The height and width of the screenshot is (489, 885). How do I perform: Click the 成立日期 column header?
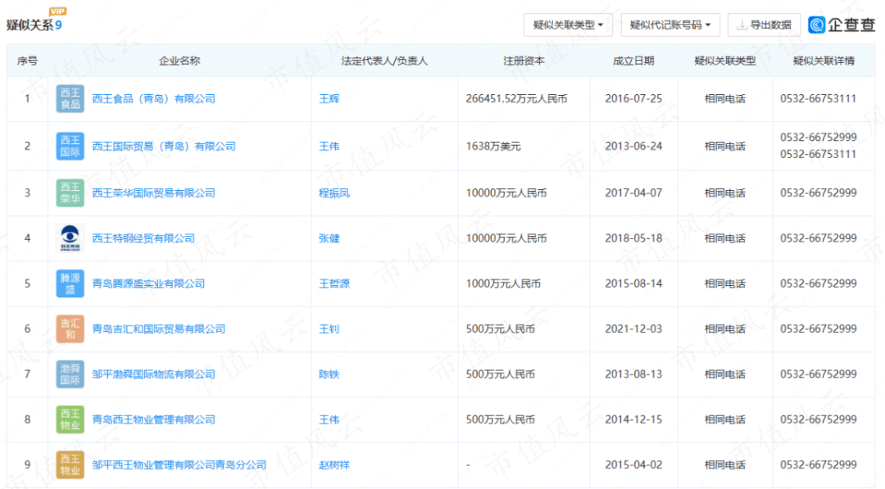coord(633,61)
